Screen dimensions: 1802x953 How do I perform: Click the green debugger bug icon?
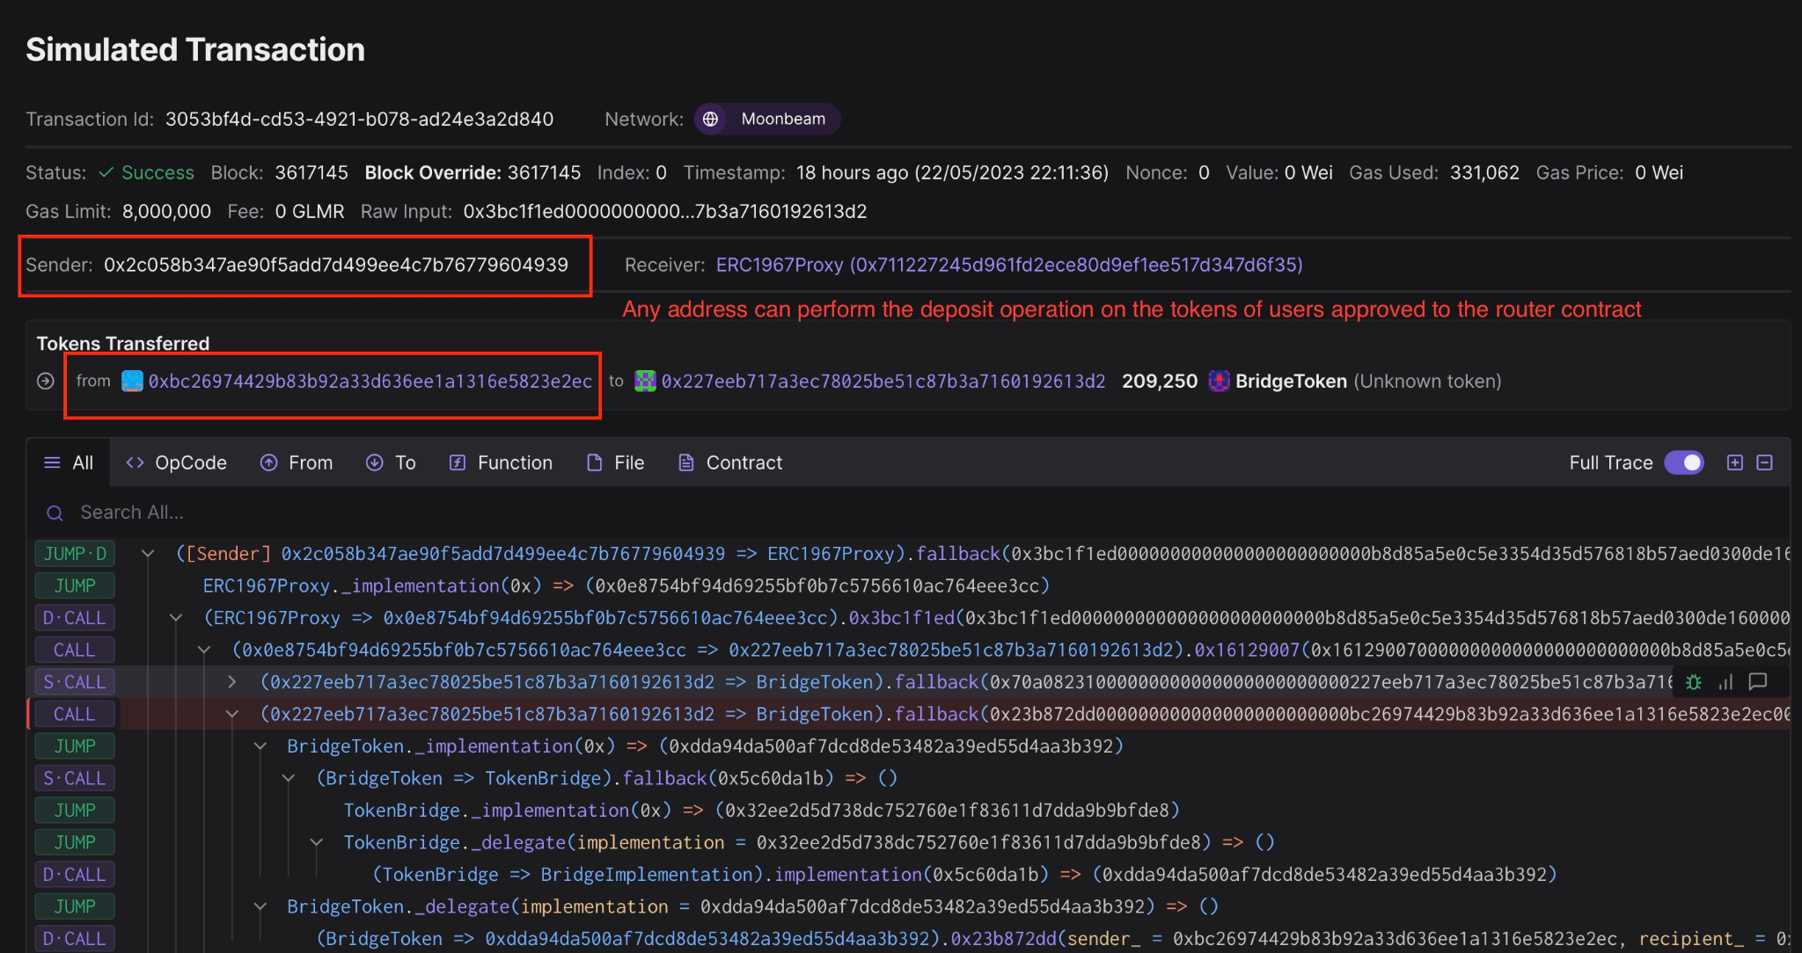[1693, 681]
